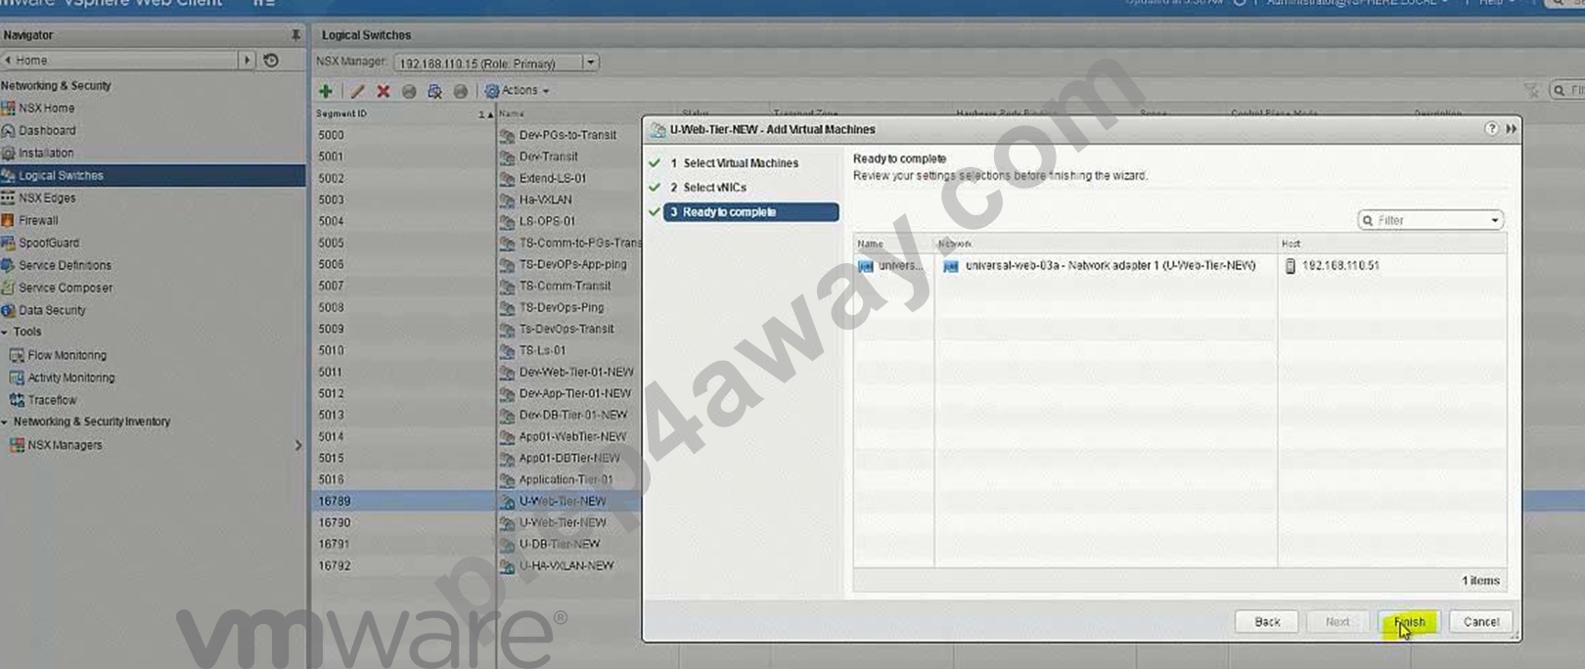The width and height of the screenshot is (1585, 669).
Task: Select the LS-OPS-01 switch row
Action: pos(547,222)
